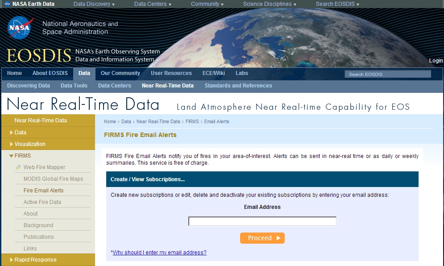Open Near Real-Time Data sidebar heading
Image resolution: width=444 pixels, height=266 pixels.
pos(41,121)
